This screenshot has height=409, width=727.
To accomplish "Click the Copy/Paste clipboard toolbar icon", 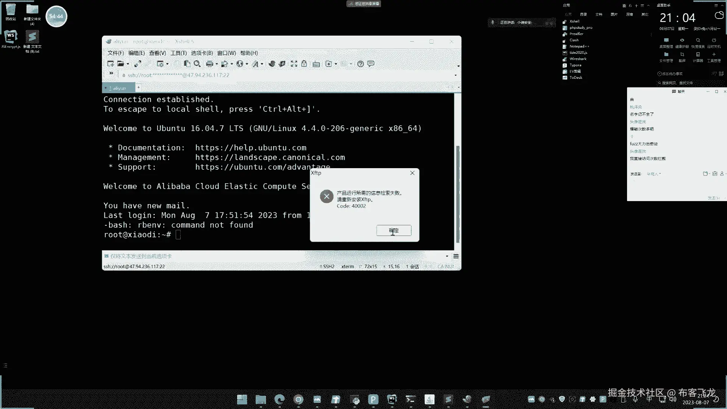I will tap(187, 64).
